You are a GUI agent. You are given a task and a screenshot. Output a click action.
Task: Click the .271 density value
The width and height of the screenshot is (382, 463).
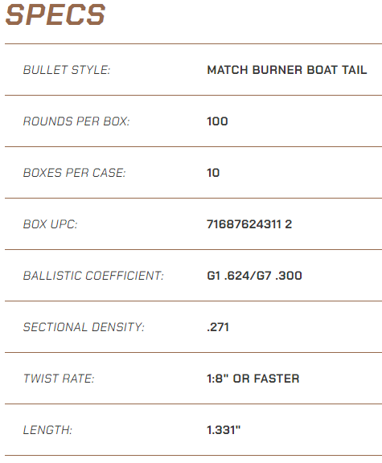click(x=218, y=327)
